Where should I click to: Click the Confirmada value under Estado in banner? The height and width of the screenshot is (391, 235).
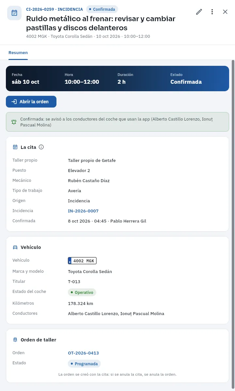(186, 82)
